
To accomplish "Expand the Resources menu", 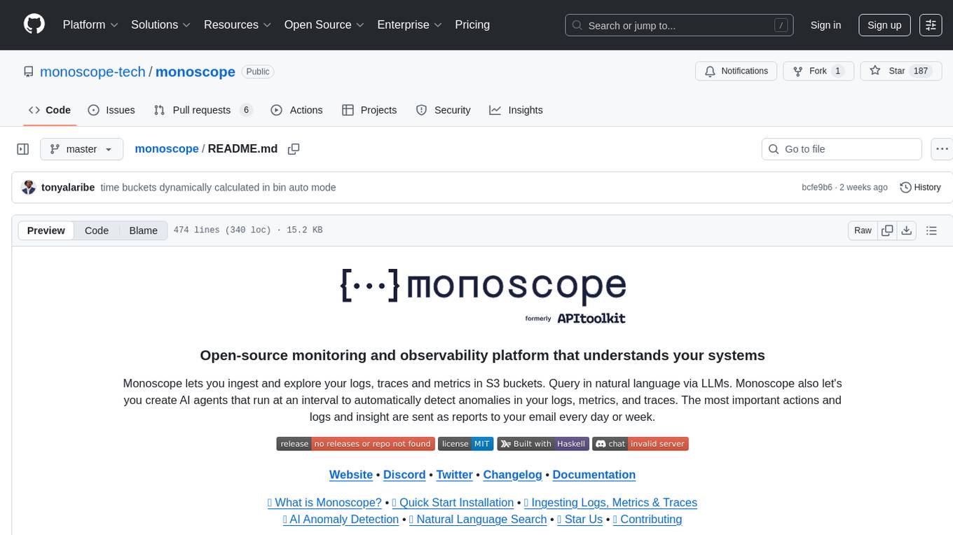I will tap(238, 25).
